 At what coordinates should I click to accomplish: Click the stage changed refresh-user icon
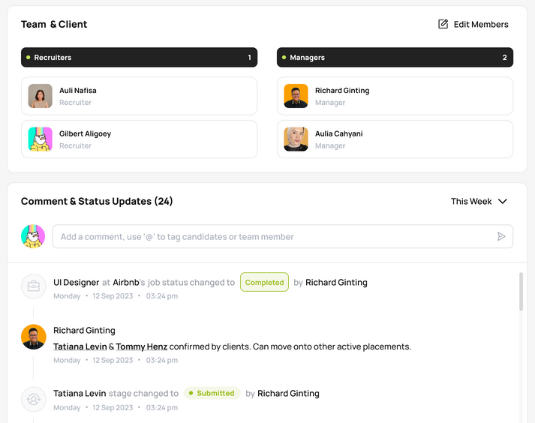pos(34,399)
